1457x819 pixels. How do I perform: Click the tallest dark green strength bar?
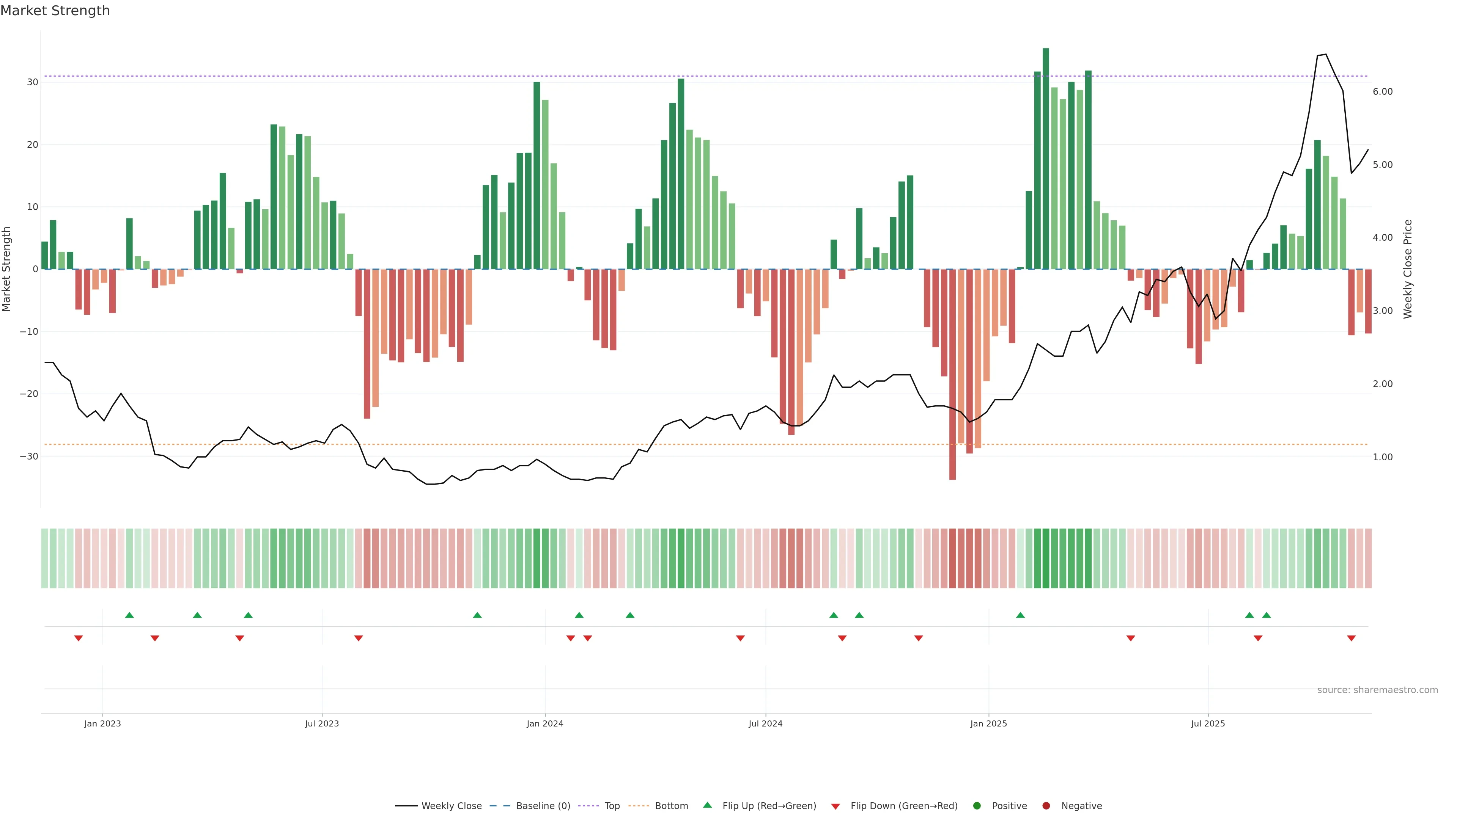(1046, 158)
